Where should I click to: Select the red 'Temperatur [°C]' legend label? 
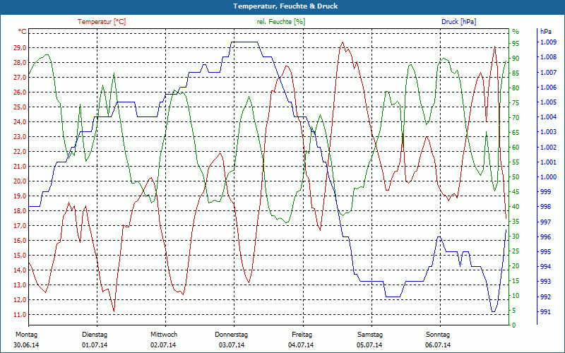(x=102, y=22)
